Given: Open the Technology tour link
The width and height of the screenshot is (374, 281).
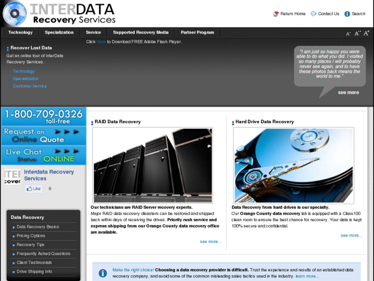Looking at the screenshot, I should (24, 71).
